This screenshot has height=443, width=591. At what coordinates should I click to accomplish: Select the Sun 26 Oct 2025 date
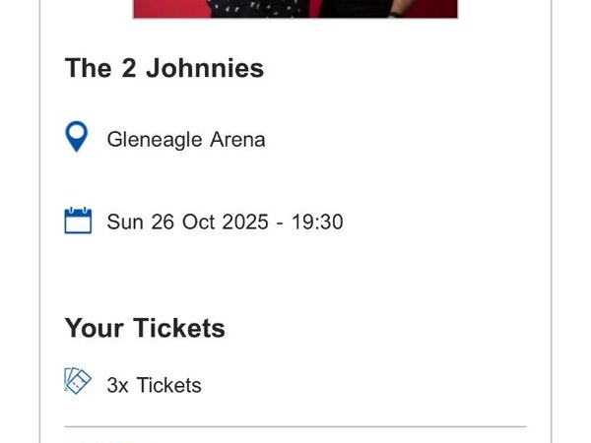click(x=187, y=222)
